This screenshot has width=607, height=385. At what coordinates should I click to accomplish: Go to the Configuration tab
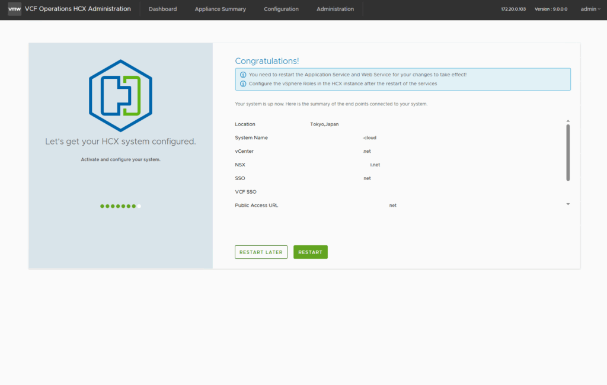click(x=281, y=9)
